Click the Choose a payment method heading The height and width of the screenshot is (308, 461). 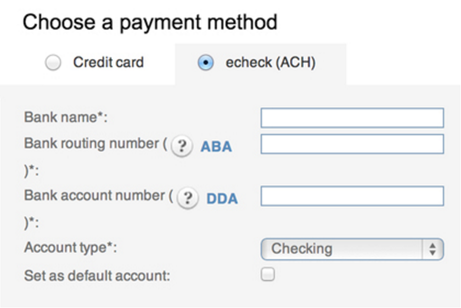[150, 23]
